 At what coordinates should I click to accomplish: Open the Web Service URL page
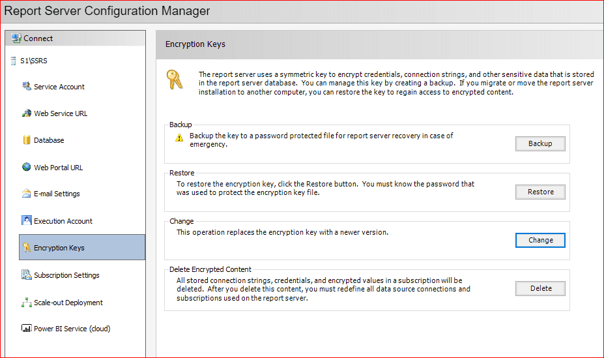pos(61,113)
